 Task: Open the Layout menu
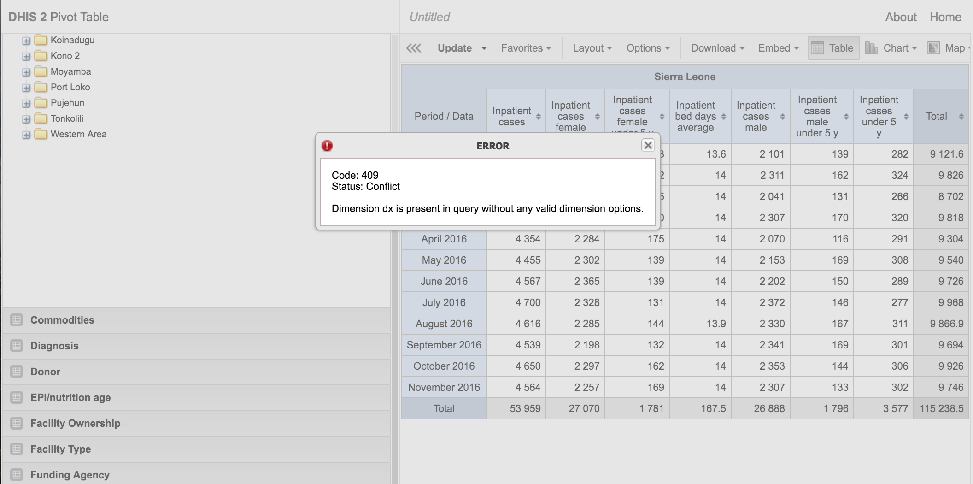pyautogui.click(x=592, y=48)
